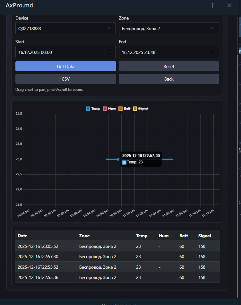This screenshot has width=241, height=305.
Task: Open the three-dot options menu
Action: click(x=212, y=5)
